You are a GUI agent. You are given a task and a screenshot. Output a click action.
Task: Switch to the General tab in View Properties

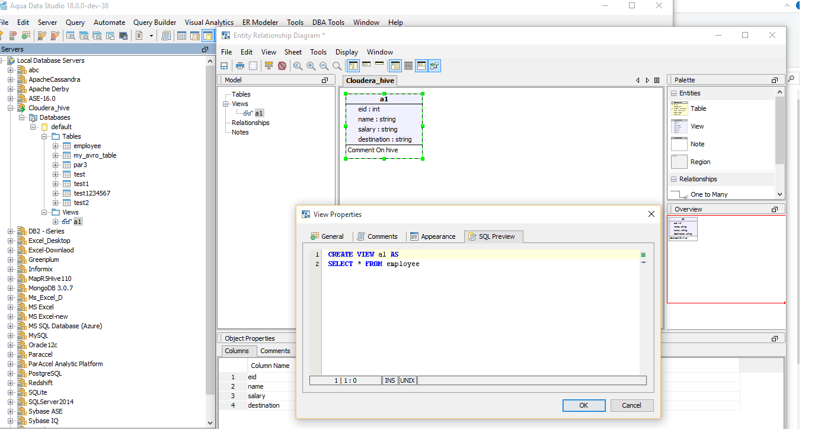coord(327,236)
